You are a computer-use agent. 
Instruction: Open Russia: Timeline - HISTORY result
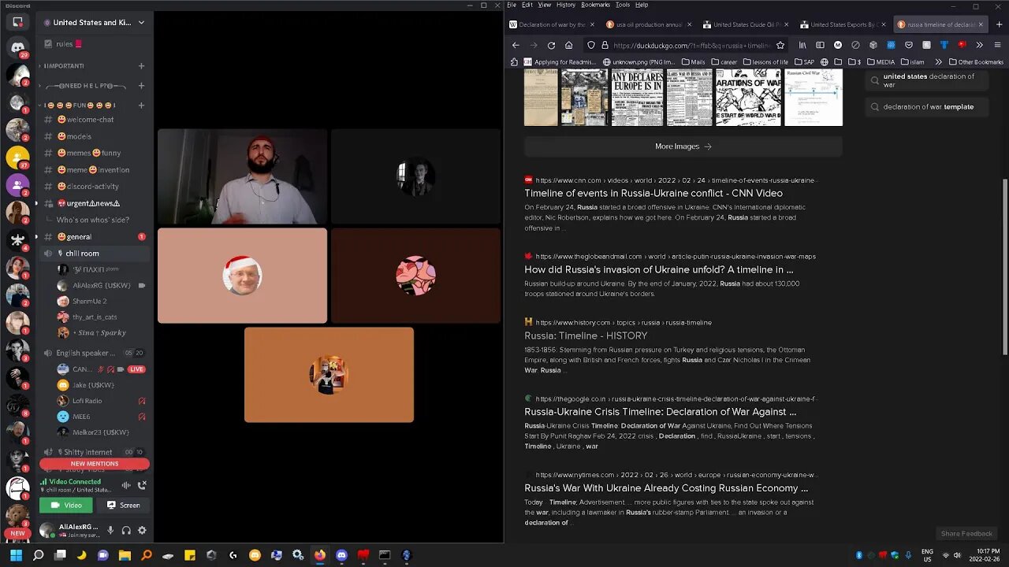(x=586, y=335)
